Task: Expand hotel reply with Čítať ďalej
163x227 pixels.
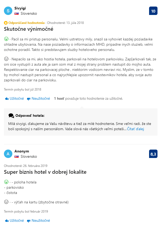Action: [135, 129]
